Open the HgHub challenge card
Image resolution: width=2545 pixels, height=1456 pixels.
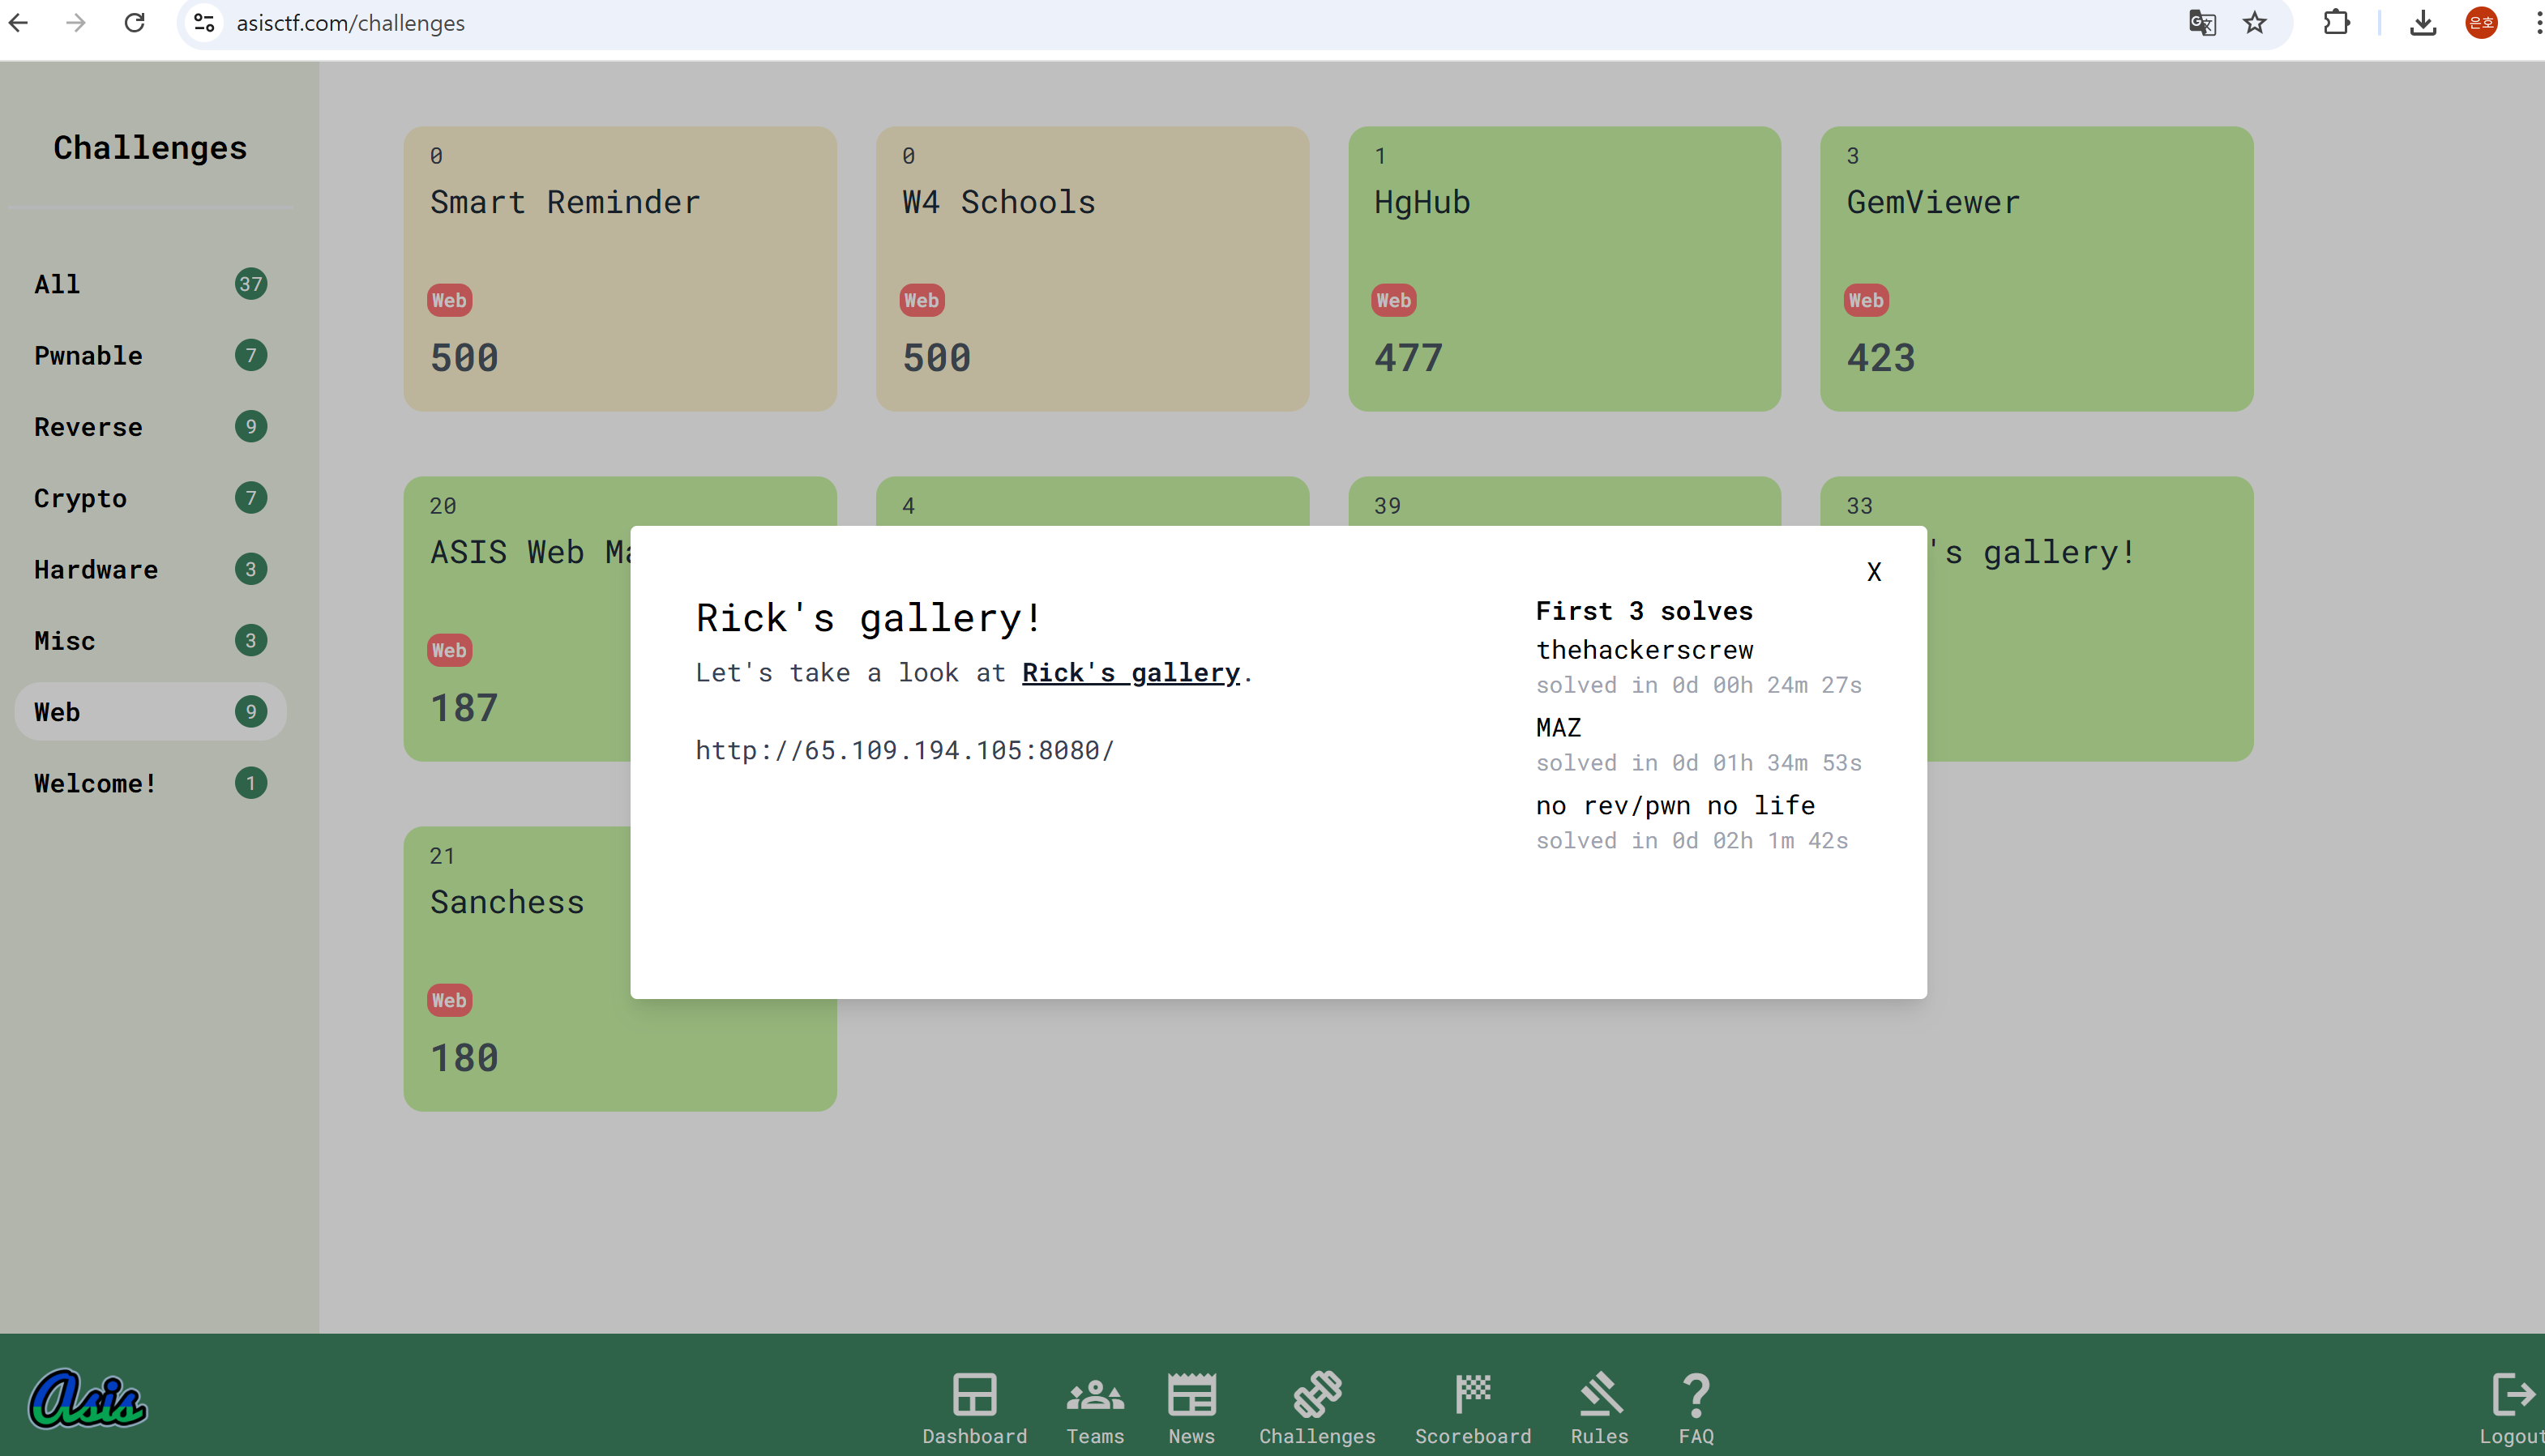pyautogui.click(x=1564, y=268)
